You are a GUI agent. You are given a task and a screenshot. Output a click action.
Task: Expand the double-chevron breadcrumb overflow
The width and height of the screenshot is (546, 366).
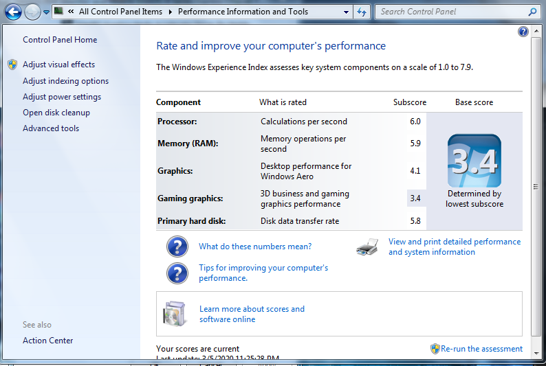(x=71, y=12)
